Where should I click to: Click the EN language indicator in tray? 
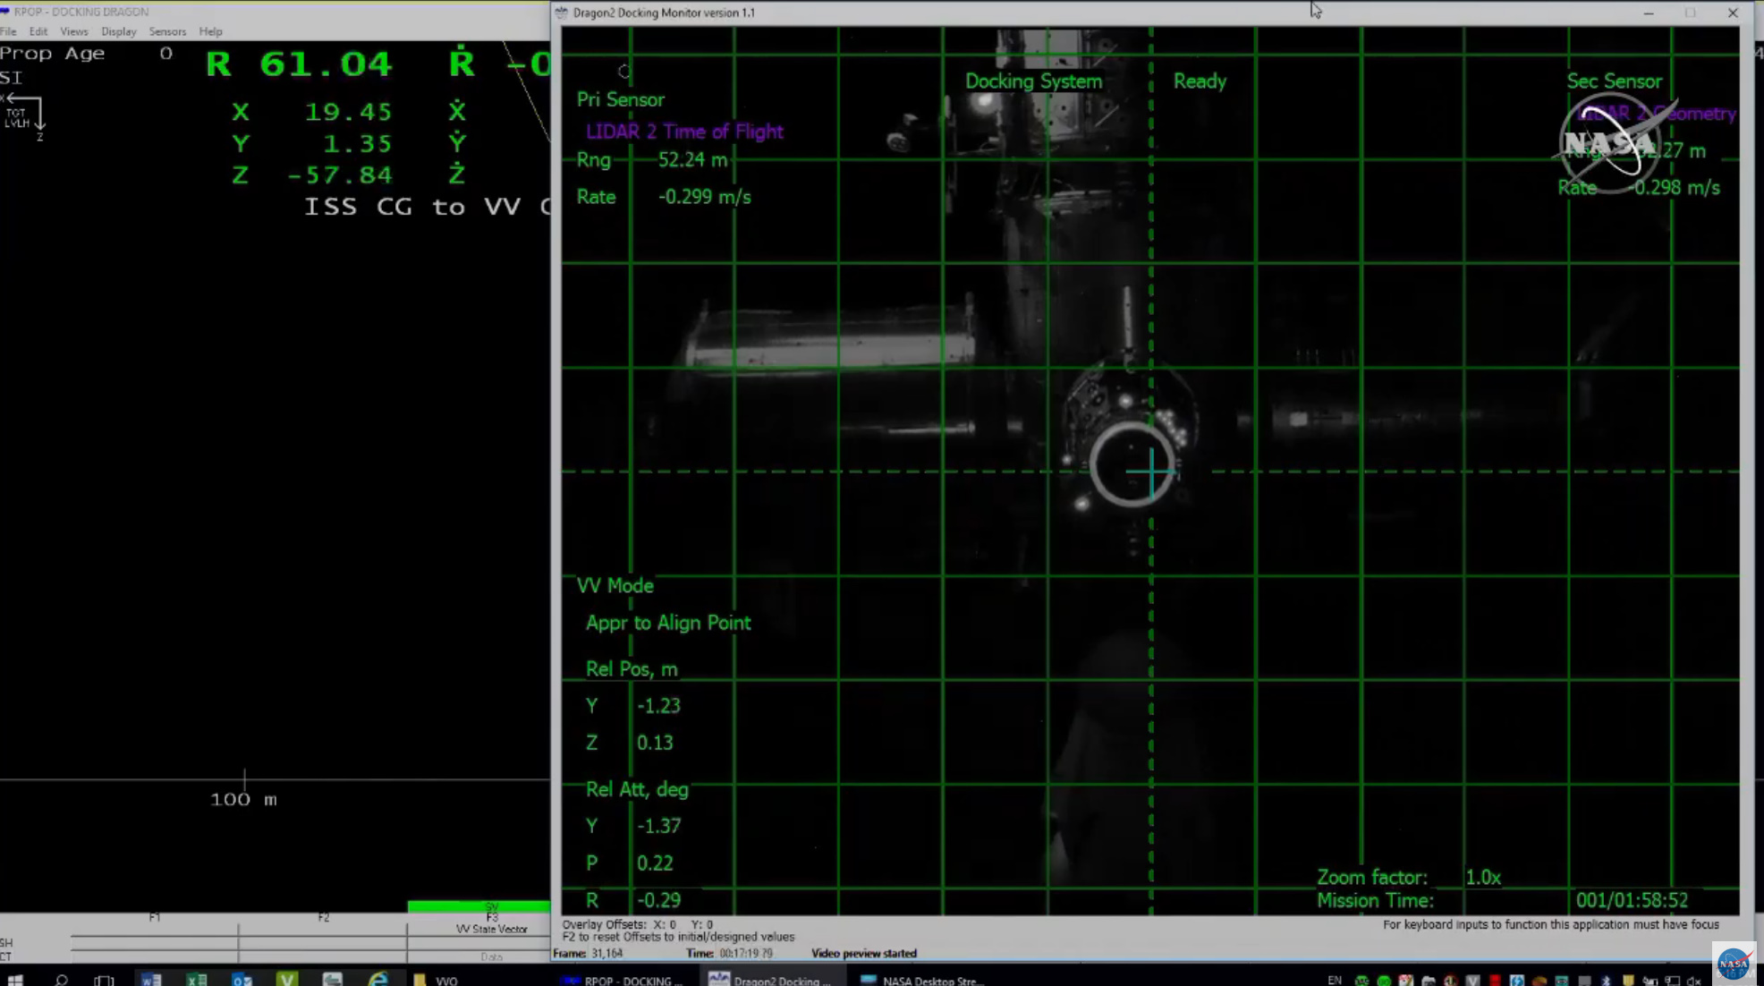[x=1335, y=981]
